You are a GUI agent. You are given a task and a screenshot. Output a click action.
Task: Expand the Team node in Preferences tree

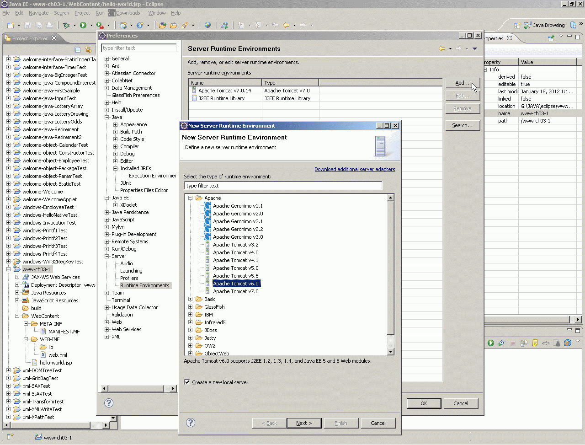[x=107, y=293]
